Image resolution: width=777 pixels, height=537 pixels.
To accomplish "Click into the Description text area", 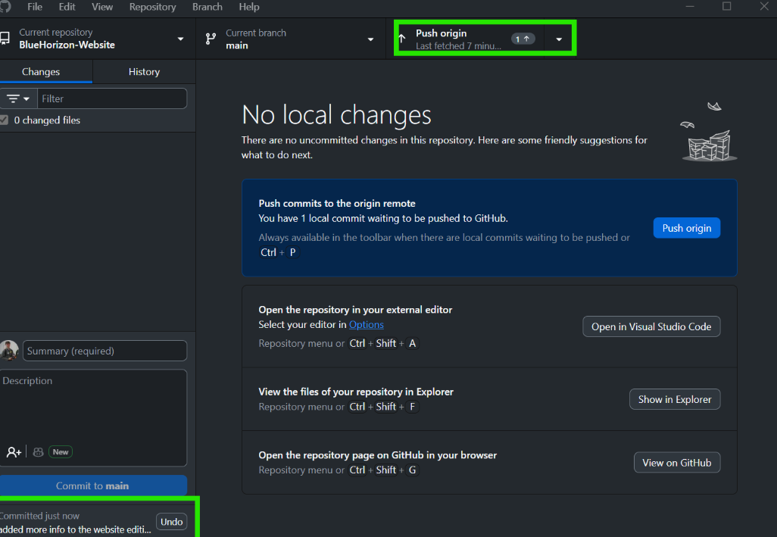I will tap(93, 417).
